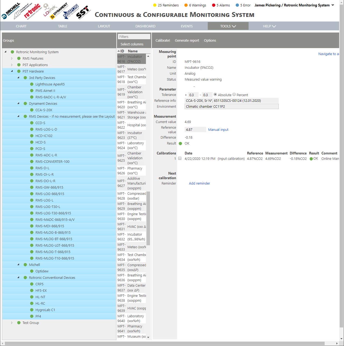This screenshot has width=344, height=346.
Task: Click blue Error status dot
Action: tap(237, 5)
